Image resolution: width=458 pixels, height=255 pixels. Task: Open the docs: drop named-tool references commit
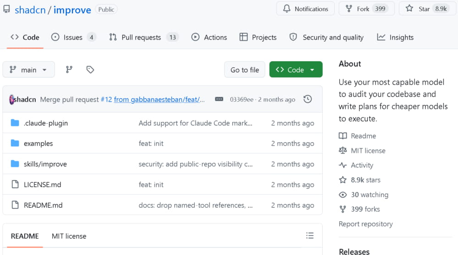[196, 205]
